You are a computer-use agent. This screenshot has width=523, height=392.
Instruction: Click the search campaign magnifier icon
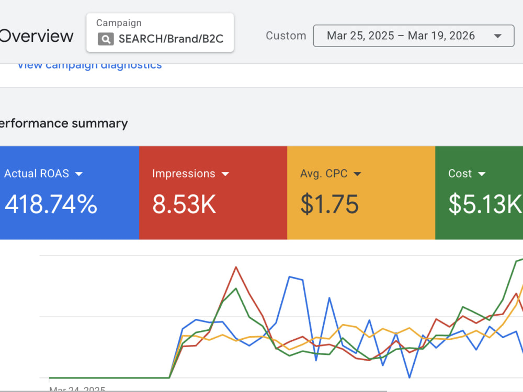click(x=106, y=39)
